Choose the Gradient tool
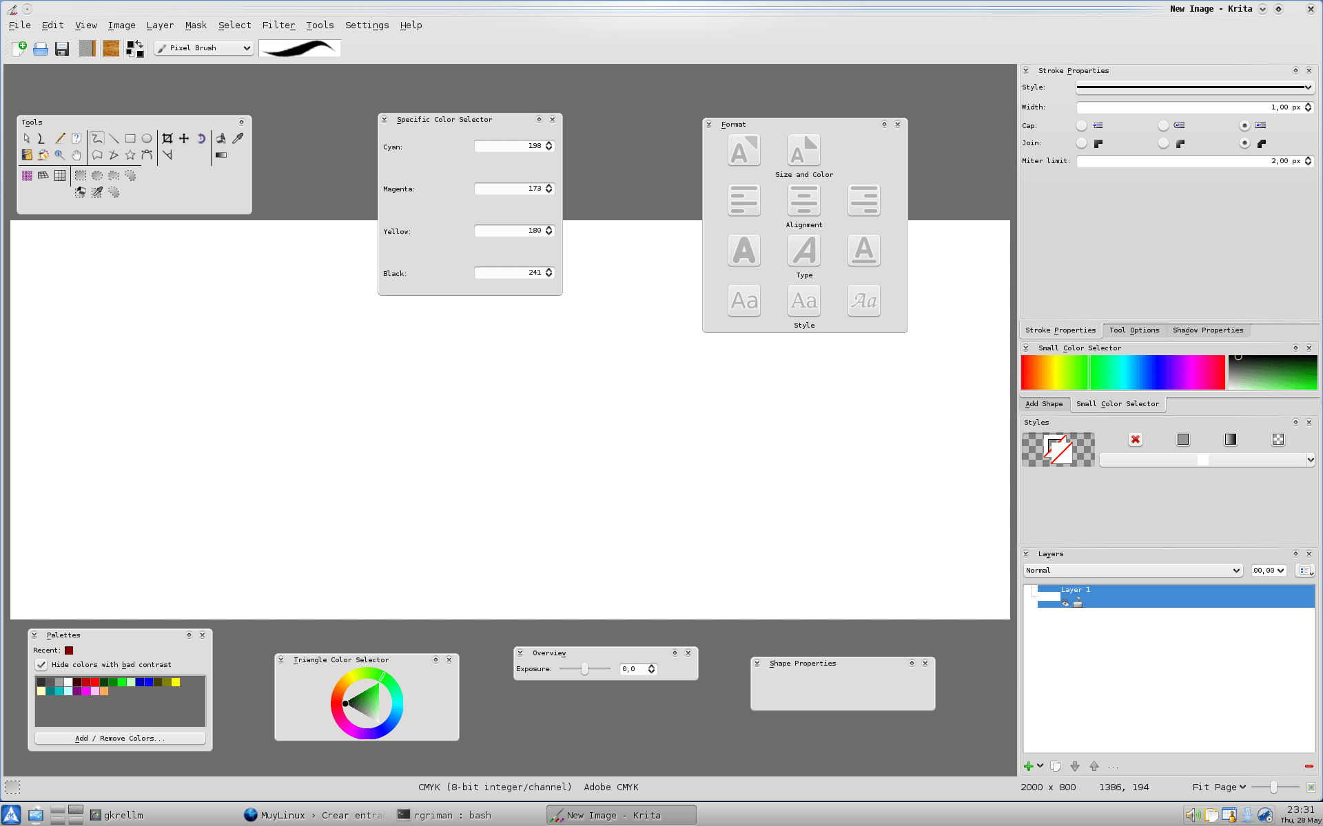Image resolution: width=1323 pixels, height=826 pixels. (221, 156)
